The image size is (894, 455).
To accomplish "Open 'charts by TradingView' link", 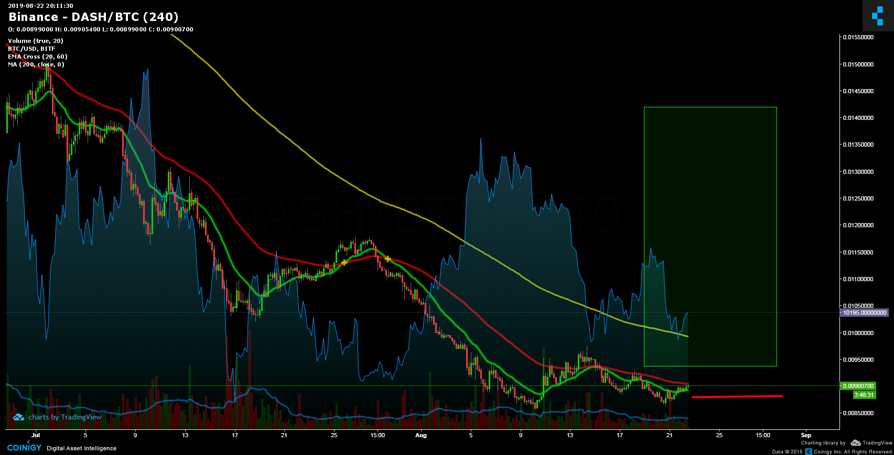I will pyautogui.click(x=65, y=417).
